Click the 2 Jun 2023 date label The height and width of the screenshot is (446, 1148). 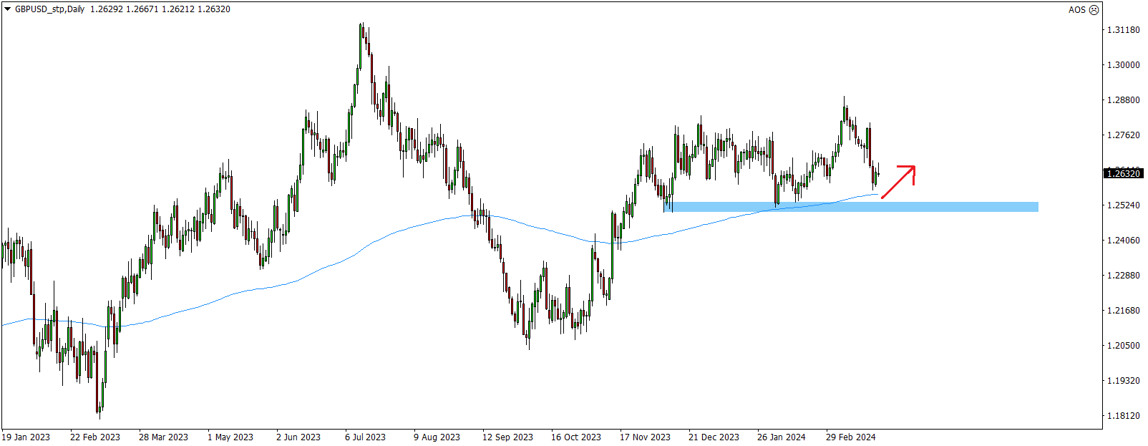[298, 437]
